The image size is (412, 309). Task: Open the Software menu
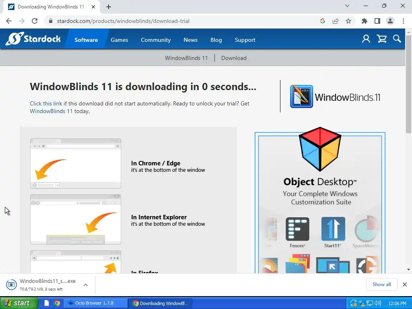click(x=86, y=40)
